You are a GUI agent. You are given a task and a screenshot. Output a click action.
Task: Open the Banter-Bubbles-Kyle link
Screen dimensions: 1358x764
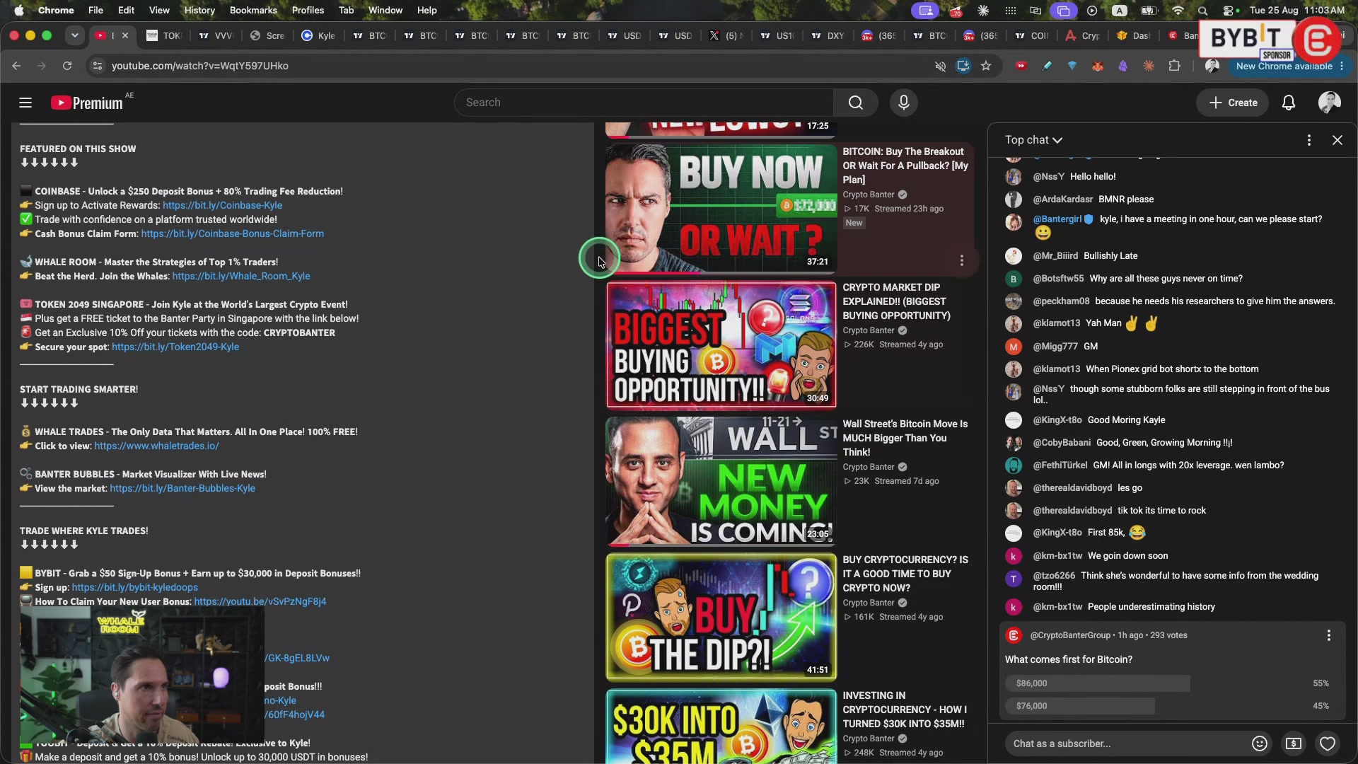[182, 488]
